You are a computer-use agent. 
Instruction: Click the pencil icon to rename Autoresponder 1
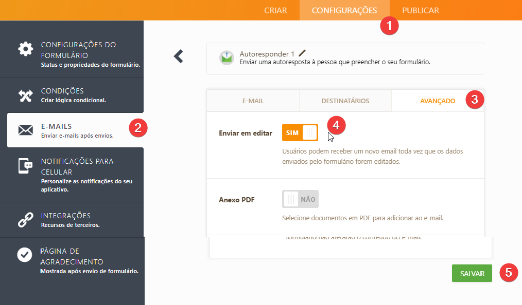[x=302, y=53]
